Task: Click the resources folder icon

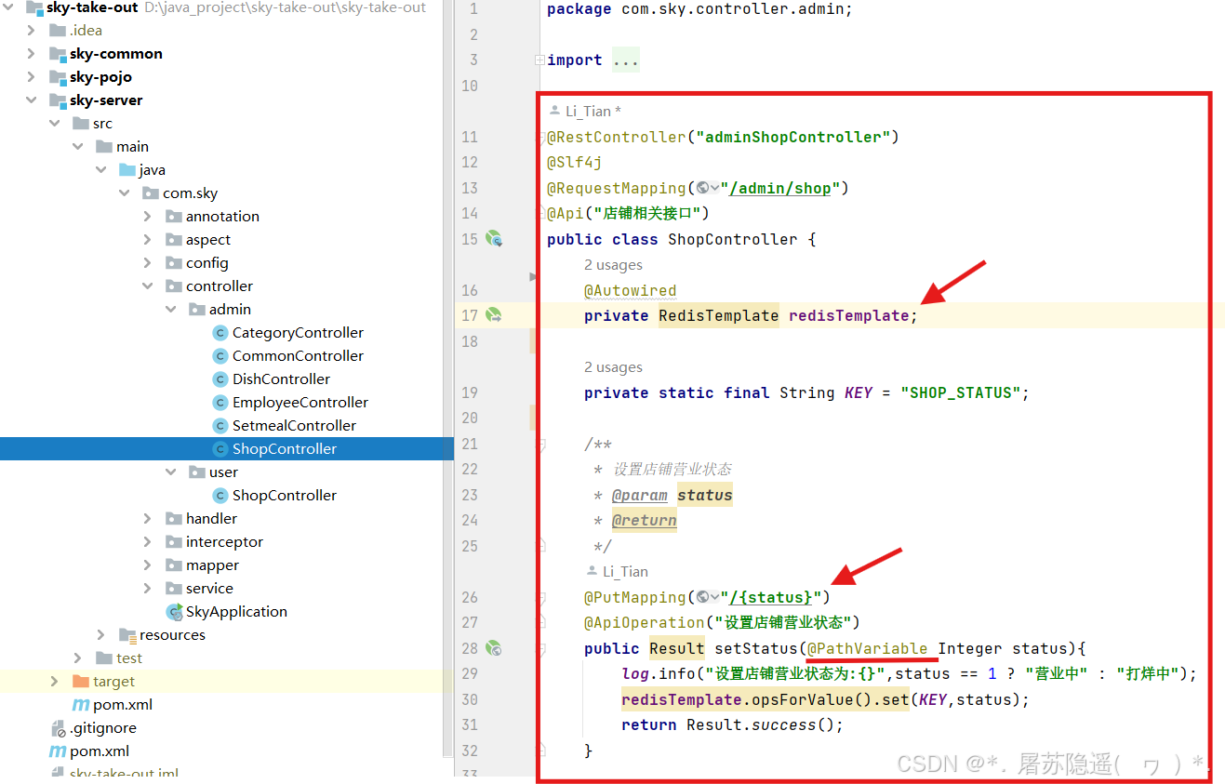Action: (127, 635)
